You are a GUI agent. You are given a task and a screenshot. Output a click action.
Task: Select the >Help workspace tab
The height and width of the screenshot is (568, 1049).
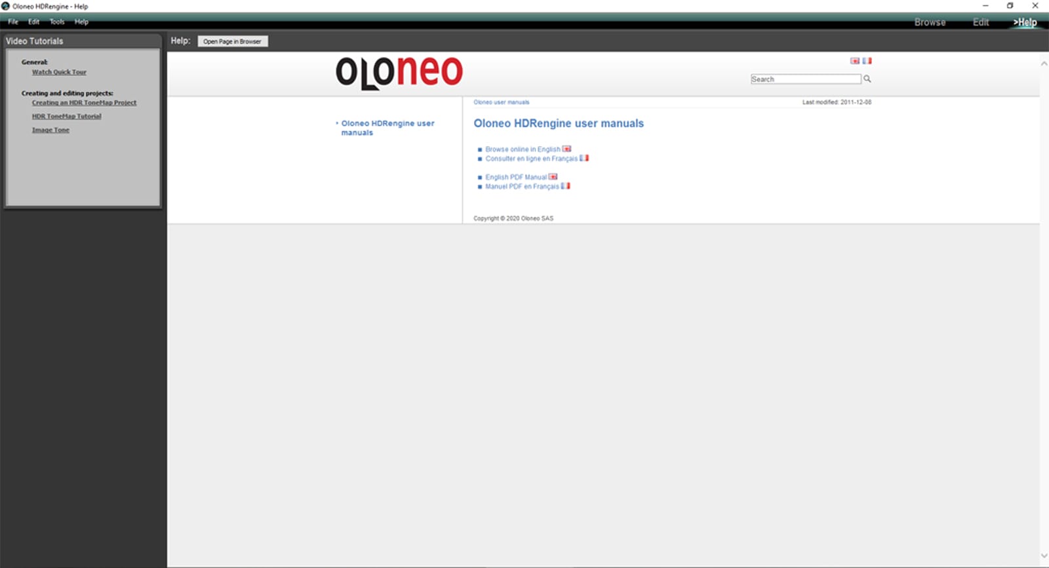click(1025, 22)
